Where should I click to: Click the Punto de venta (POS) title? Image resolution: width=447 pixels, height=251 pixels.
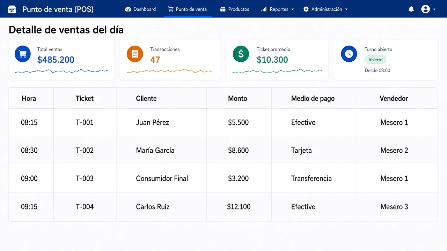click(58, 9)
